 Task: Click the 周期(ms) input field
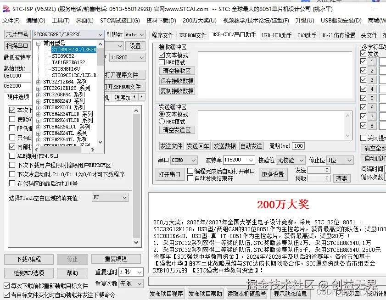(x=298, y=146)
